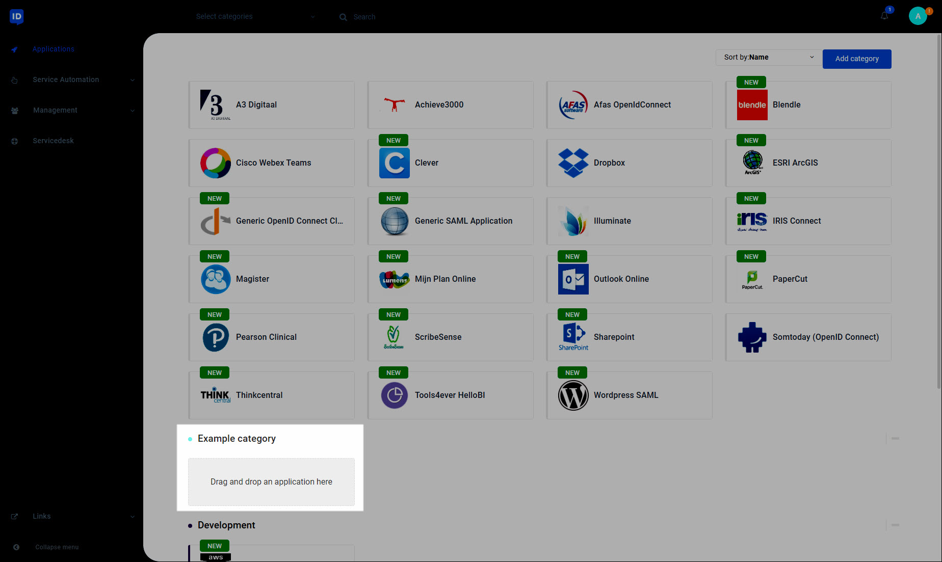Click the Dropbox logo icon

pos(573,163)
